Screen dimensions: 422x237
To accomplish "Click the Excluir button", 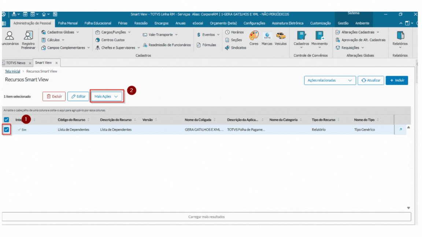I will [54, 97].
